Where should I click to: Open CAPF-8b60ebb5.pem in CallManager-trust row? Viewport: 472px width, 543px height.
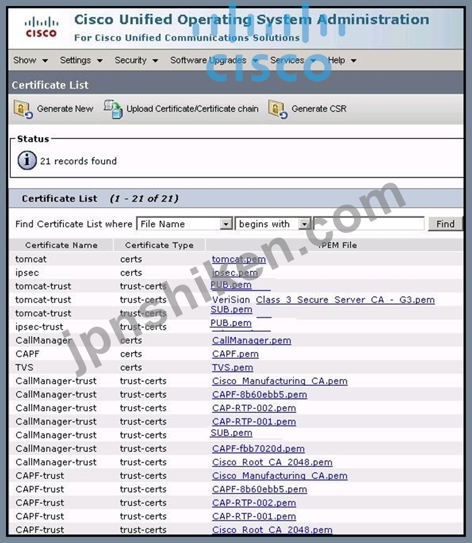[x=260, y=395]
